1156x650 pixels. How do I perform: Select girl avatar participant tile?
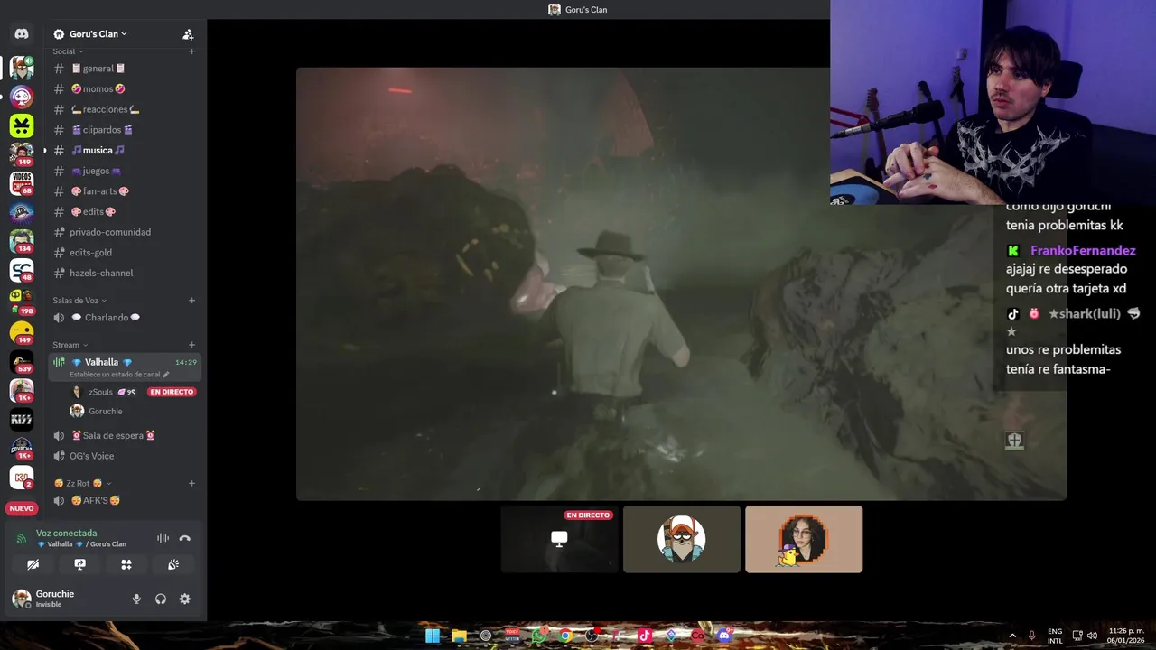804,539
